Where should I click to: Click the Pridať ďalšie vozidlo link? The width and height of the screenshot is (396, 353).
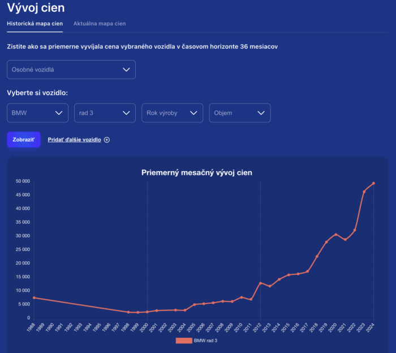[74, 139]
